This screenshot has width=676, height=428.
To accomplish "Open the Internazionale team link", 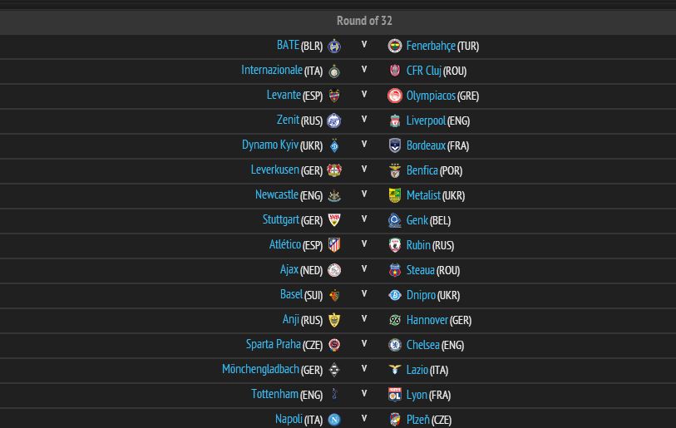I will [x=271, y=71].
